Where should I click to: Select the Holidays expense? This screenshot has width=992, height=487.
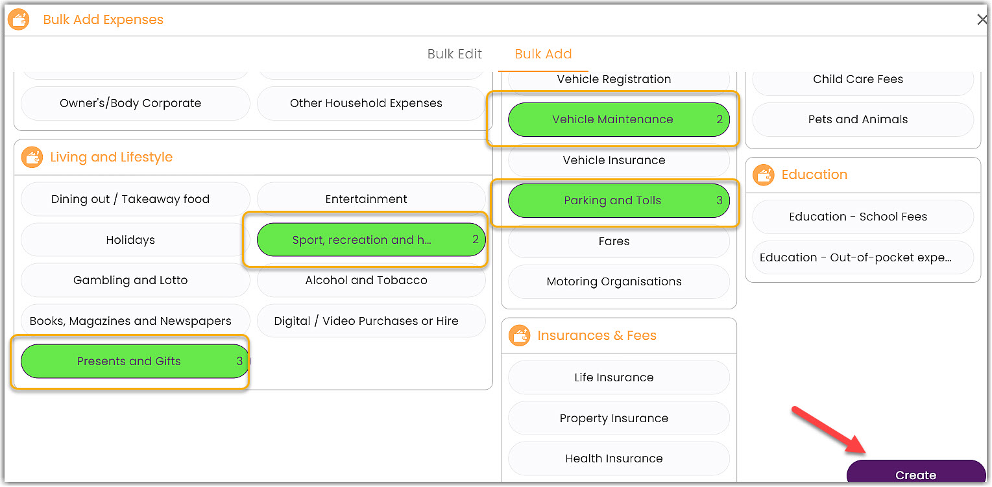coord(130,239)
